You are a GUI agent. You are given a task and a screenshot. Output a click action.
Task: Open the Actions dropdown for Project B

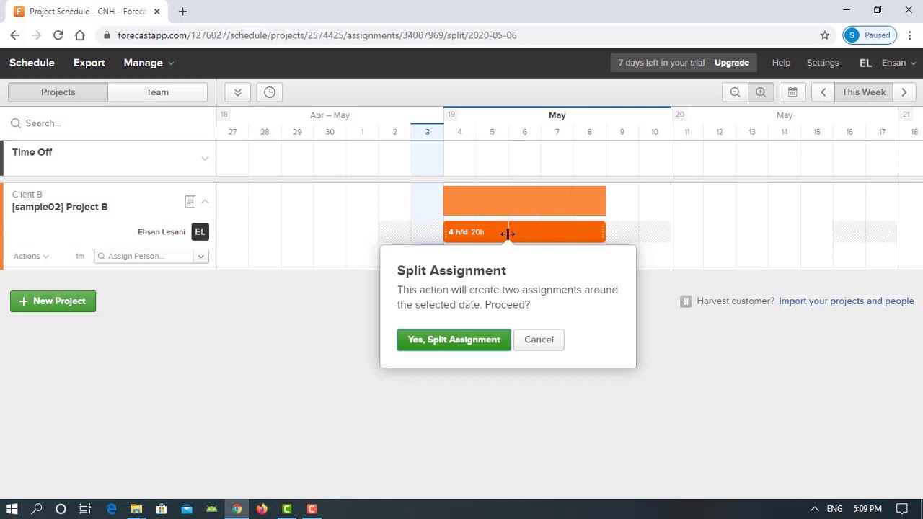pos(31,256)
